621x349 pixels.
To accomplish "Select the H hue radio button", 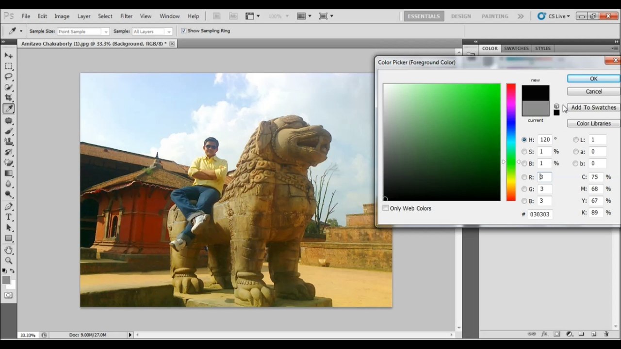I will coord(524,140).
